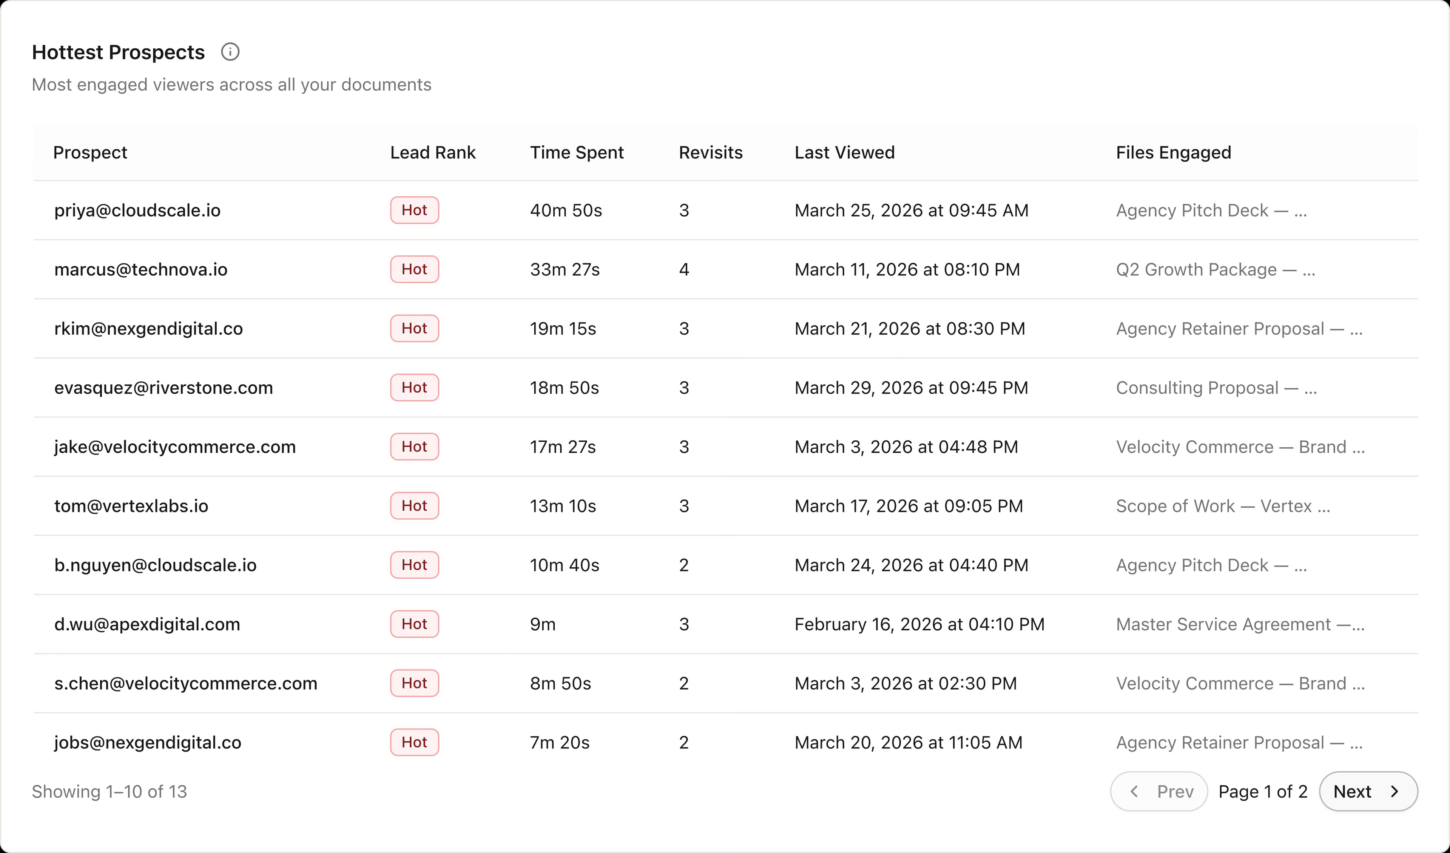Open the Q2 Growth Package file
Viewport: 1450px width, 853px height.
pos(1215,270)
